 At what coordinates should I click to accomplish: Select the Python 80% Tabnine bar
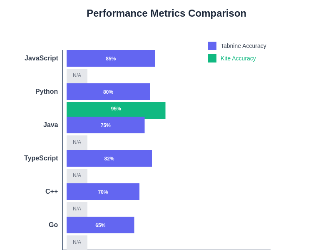click(x=108, y=92)
